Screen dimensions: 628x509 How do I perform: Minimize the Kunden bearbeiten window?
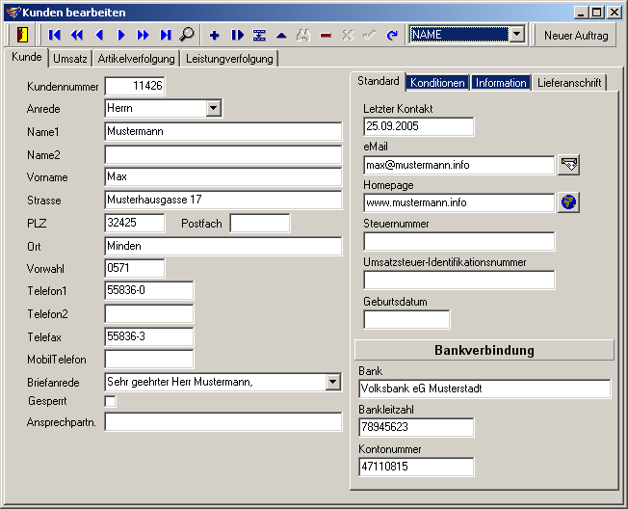click(x=581, y=13)
